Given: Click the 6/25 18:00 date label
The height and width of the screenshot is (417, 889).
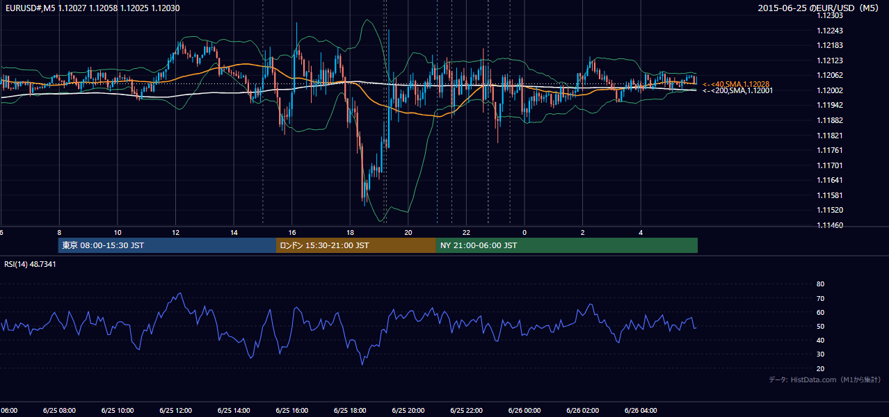Looking at the screenshot, I should (x=350, y=411).
